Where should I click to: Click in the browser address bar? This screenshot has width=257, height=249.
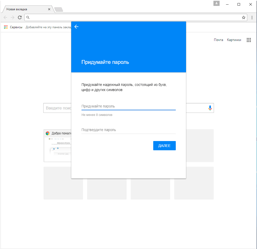[133, 17]
